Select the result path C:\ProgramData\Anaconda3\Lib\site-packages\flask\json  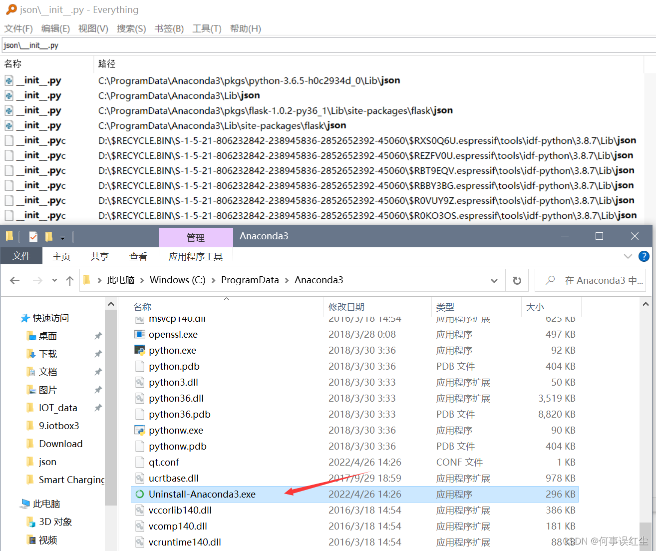point(222,125)
